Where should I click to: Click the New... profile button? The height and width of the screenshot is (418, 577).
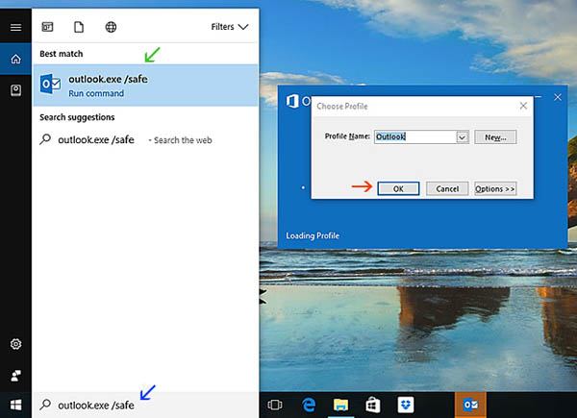(495, 137)
